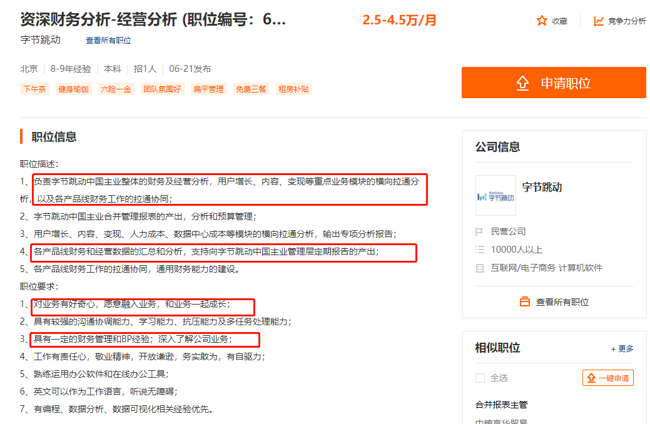Screen dimensions: 650x424
Task: Click the star favorite icon
Action: click(x=541, y=21)
